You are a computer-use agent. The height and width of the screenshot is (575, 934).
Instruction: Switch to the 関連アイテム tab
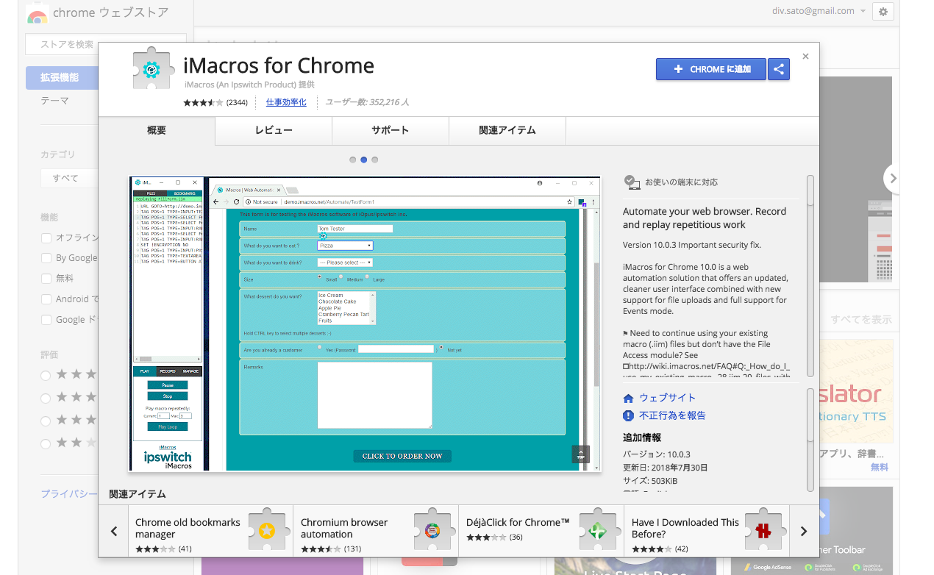pyautogui.click(x=507, y=130)
